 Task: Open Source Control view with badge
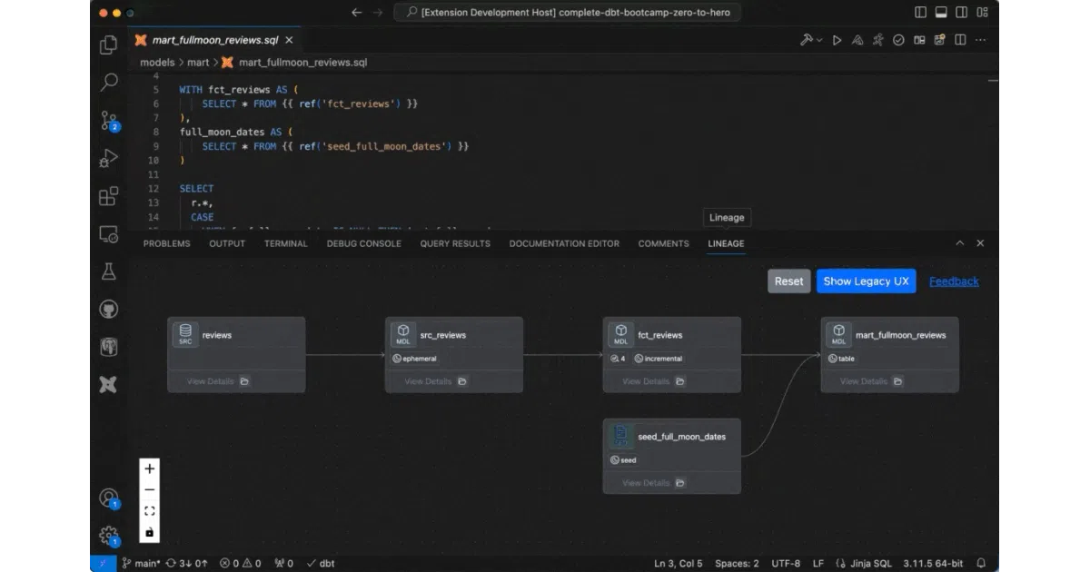click(x=109, y=121)
